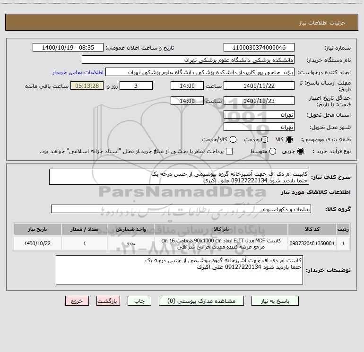This screenshot has width=364, height=352.
Task: Click the نام دستگاه خریدار field
Action: (188, 60)
